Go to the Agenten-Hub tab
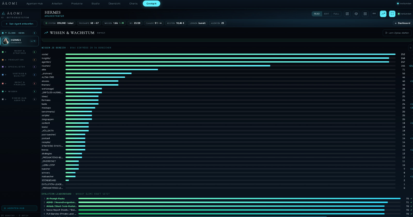Viewport: 413px width, 217px height. pyautogui.click(x=35, y=4)
